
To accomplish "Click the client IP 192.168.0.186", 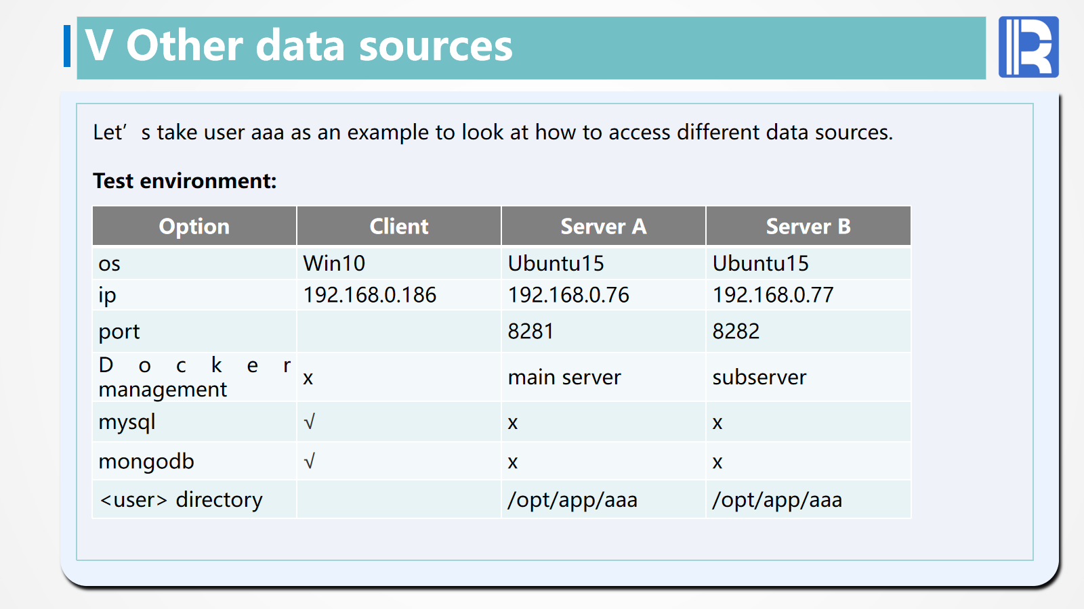I will click(370, 295).
